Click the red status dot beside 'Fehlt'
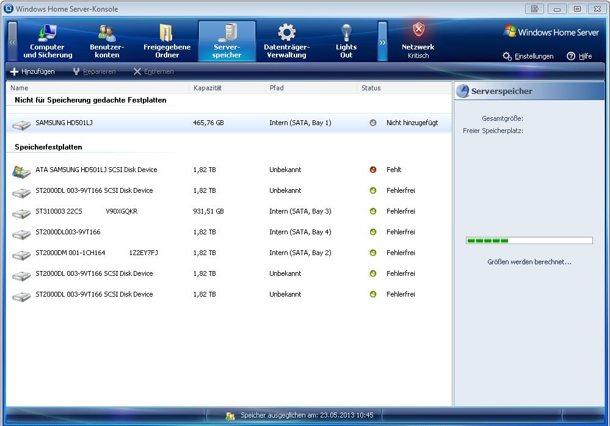 (x=373, y=170)
